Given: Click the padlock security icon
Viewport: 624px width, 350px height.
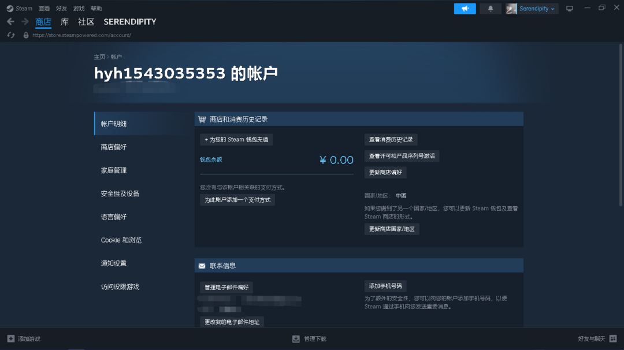Looking at the screenshot, I should pyautogui.click(x=26, y=35).
